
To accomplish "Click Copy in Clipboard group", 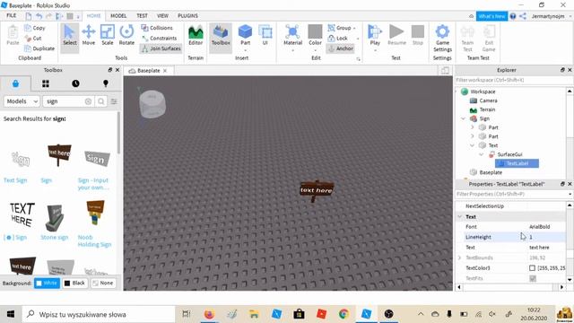I will [x=35, y=28].
